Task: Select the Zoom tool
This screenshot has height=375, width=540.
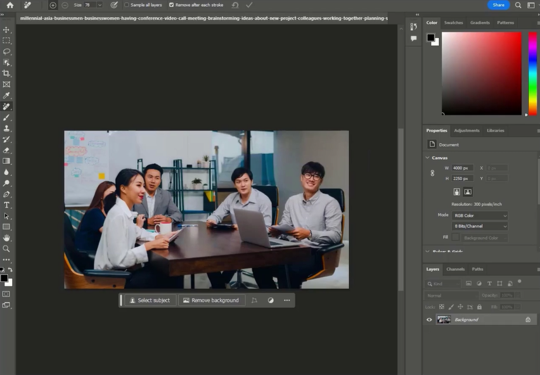Action: tap(6, 248)
